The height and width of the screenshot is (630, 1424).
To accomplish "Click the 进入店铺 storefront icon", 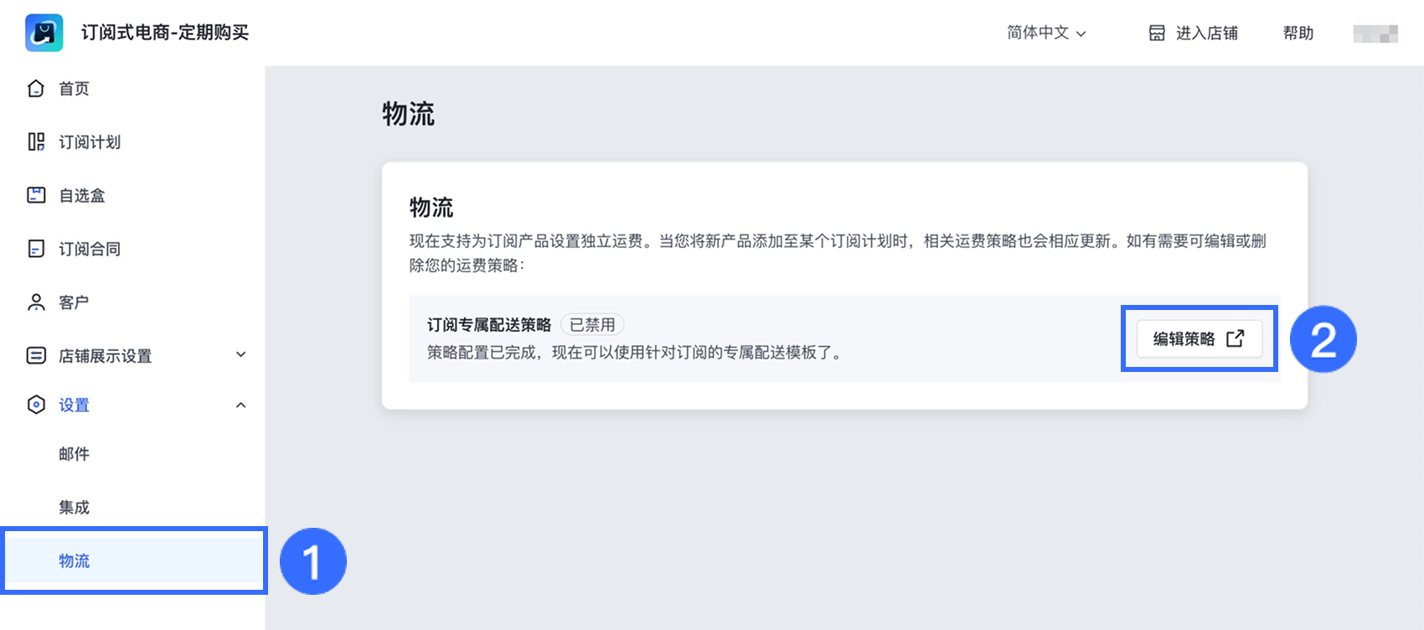I will [1157, 33].
